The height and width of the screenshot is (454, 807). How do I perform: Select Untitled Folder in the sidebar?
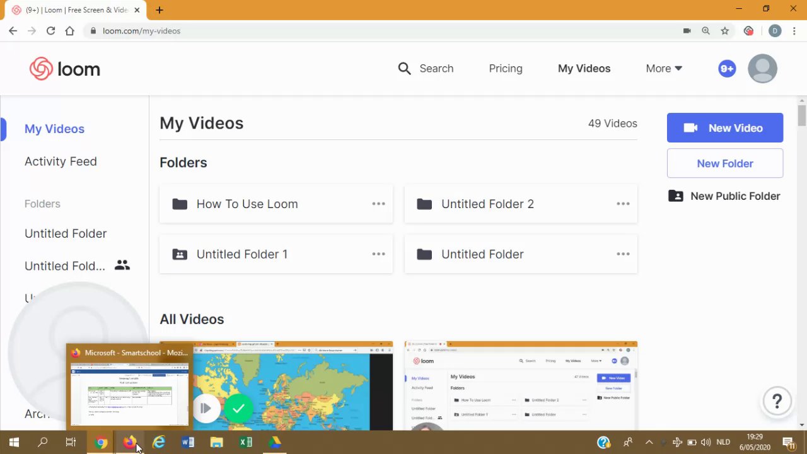coord(66,233)
